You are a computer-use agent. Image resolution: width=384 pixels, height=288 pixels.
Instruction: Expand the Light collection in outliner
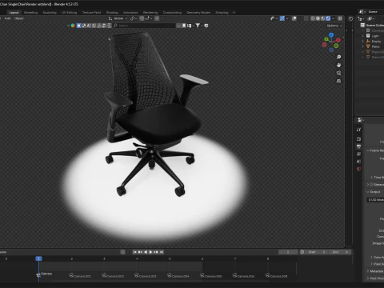[x=362, y=36]
